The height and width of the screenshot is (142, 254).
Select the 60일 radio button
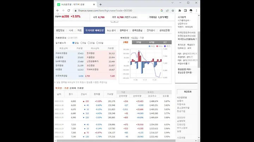(97, 43)
